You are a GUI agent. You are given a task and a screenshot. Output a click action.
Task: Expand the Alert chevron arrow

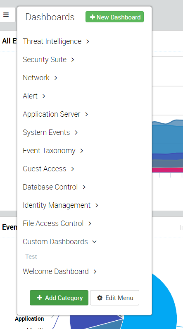[43, 96]
